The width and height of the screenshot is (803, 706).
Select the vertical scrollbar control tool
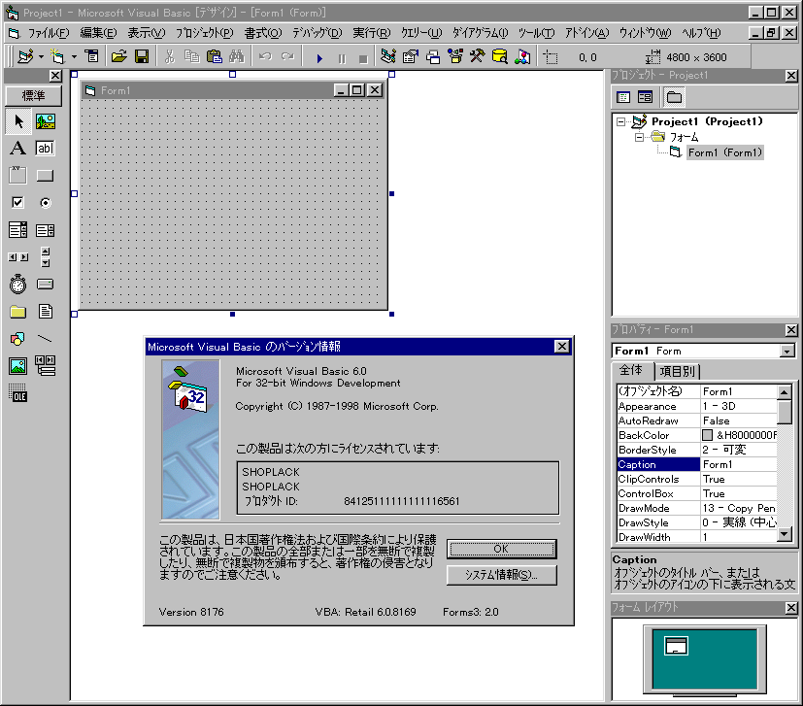[x=45, y=257]
